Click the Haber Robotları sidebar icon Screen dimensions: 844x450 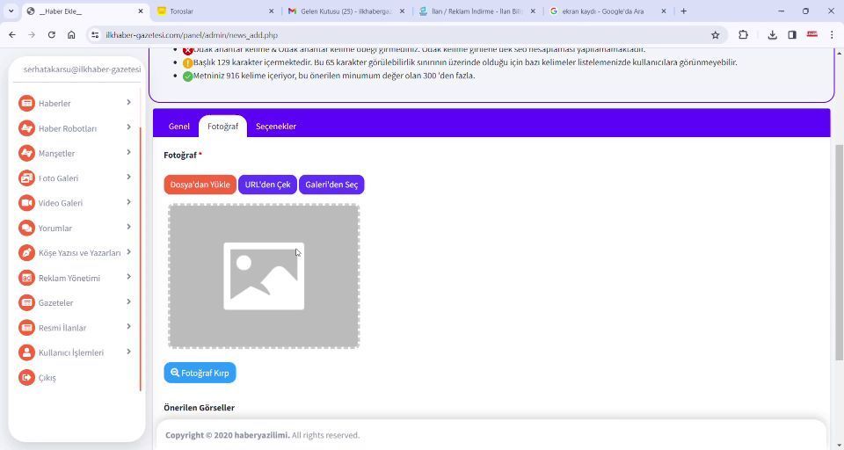[x=27, y=128]
